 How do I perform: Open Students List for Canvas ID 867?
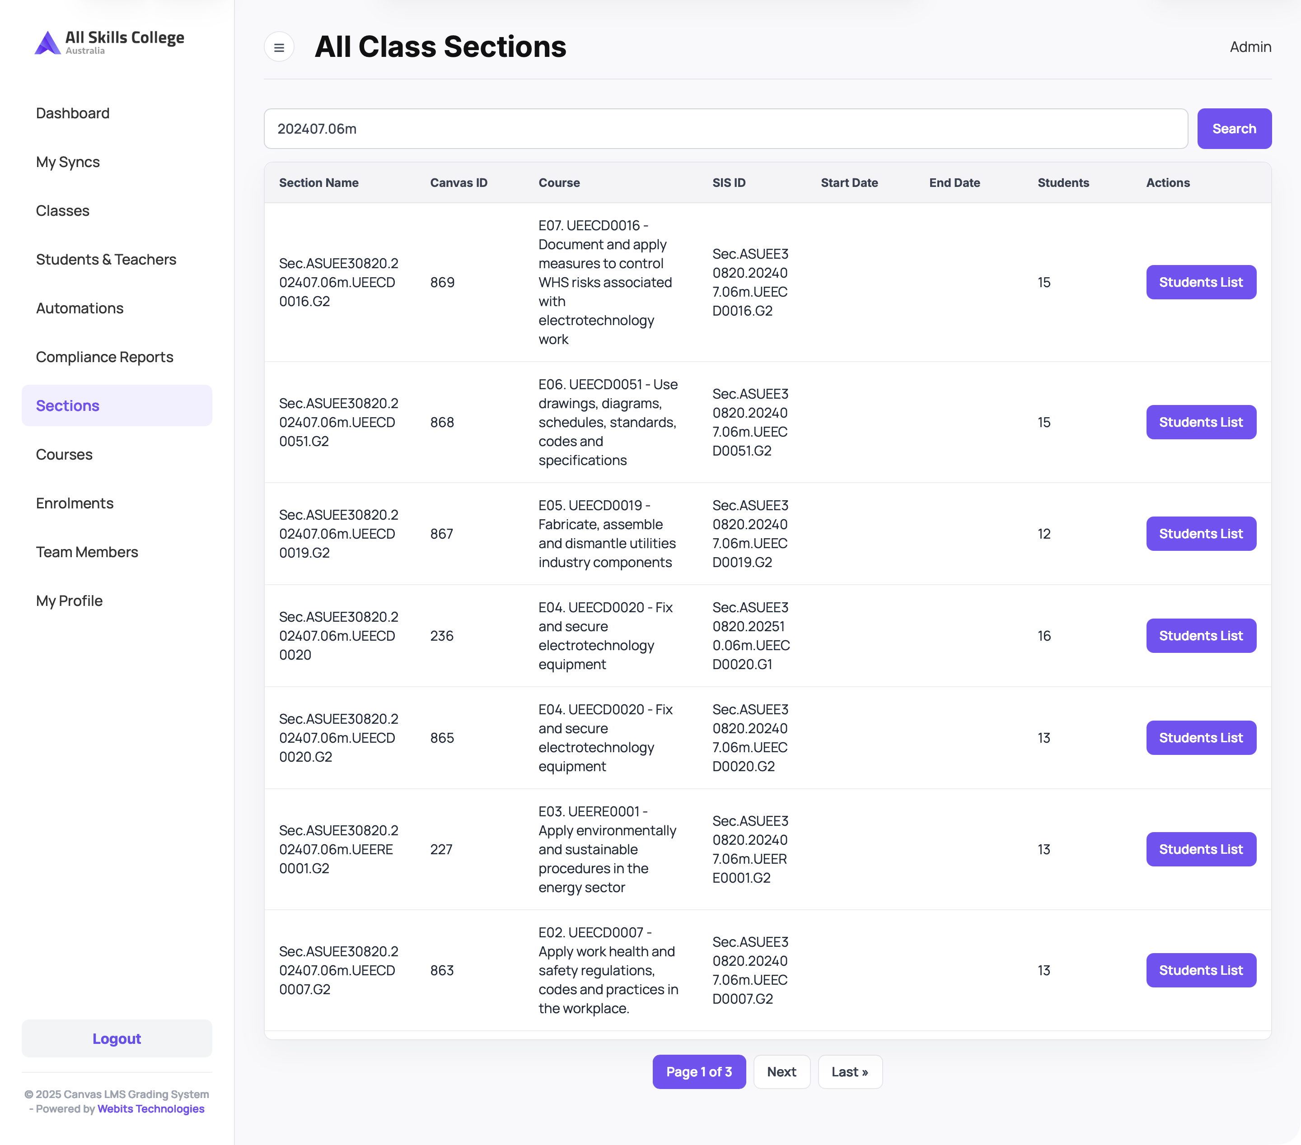tap(1201, 534)
